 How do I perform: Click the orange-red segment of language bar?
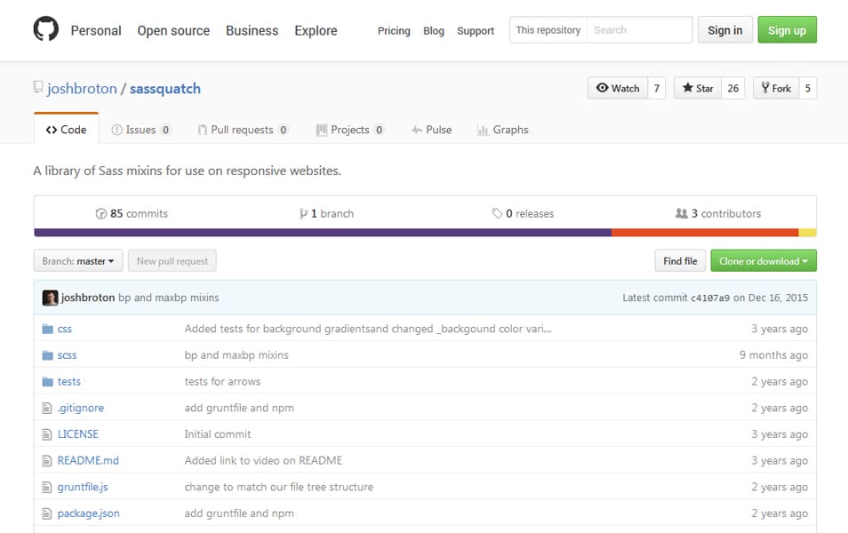(x=705, y=233)
